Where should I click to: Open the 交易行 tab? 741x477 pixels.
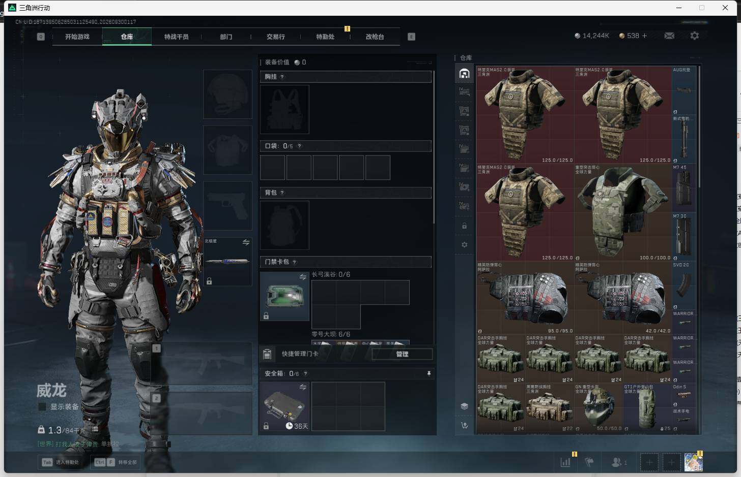276,37
